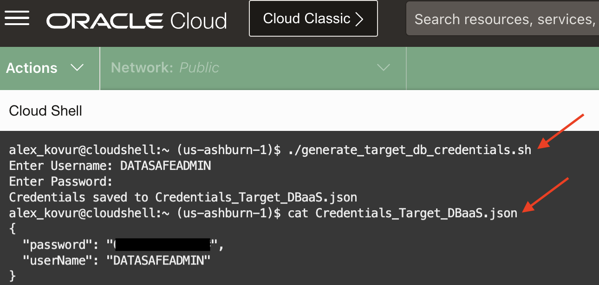This screenshot has height=285, width=599.
Task: Click the cat Credentials_Target_DBaaS.json command
Action: point(402,213)
